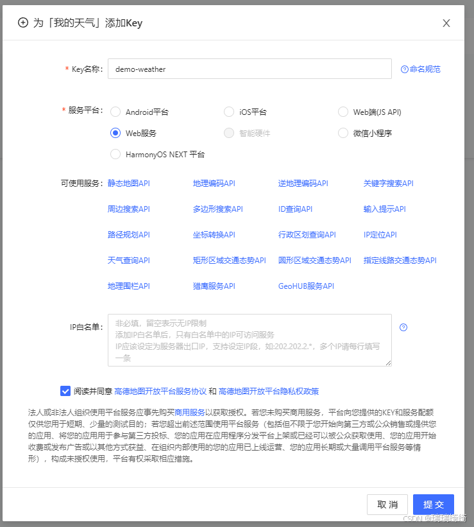Image resolution: width=474 pixels, height=527 pixels.
Task: Open the 地理编码API link
Action: [x=214, y=183]
